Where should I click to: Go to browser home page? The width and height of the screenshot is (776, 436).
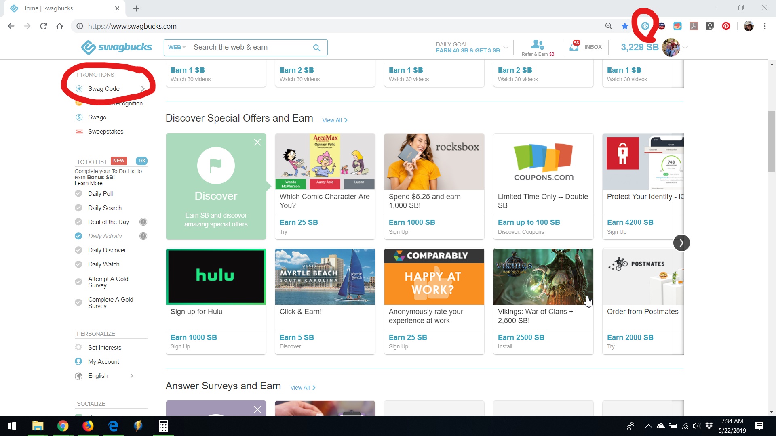point(59,26)
